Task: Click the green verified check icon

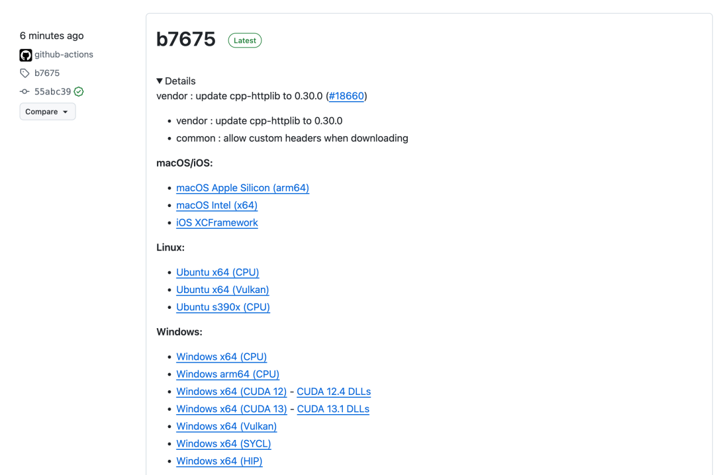Action: point(79,92)
